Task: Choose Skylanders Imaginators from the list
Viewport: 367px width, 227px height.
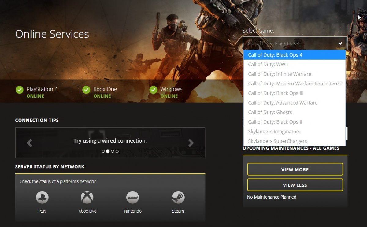Action: click(274, 132)
